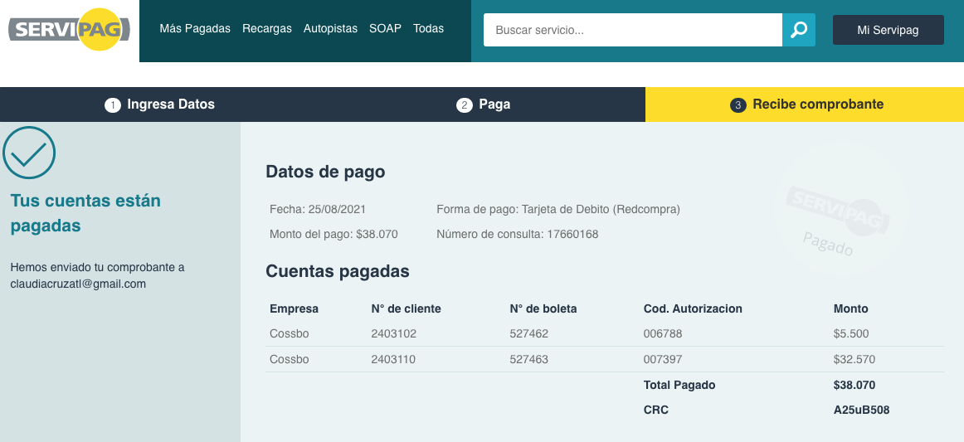The image size is (964, 442).
Task: Click Forma de pago Tarjeta de Debito text
Action: [x=558, y=209]
